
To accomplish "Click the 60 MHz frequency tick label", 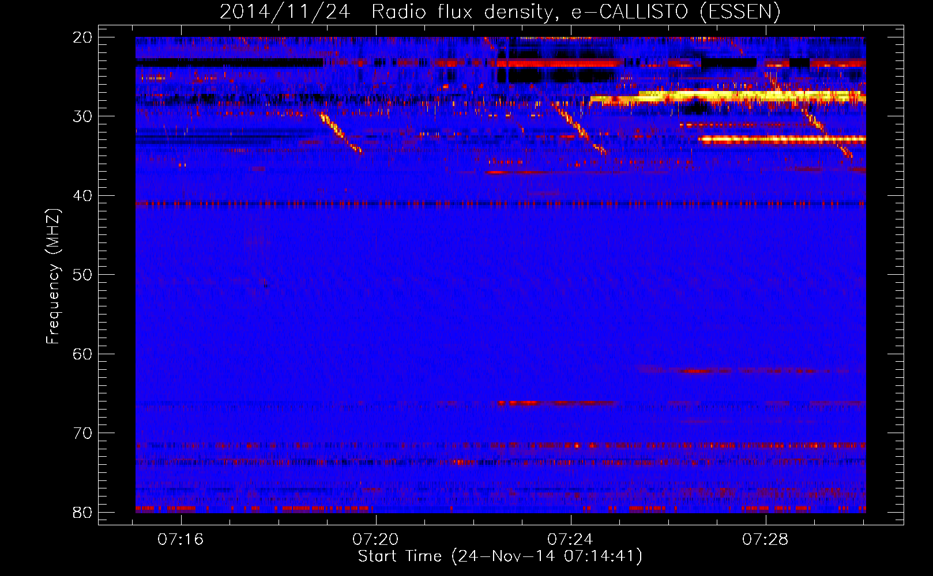I will pos(82,354).
